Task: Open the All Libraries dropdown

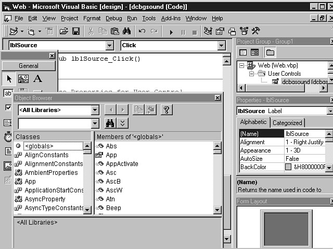Action: point(95,110)
